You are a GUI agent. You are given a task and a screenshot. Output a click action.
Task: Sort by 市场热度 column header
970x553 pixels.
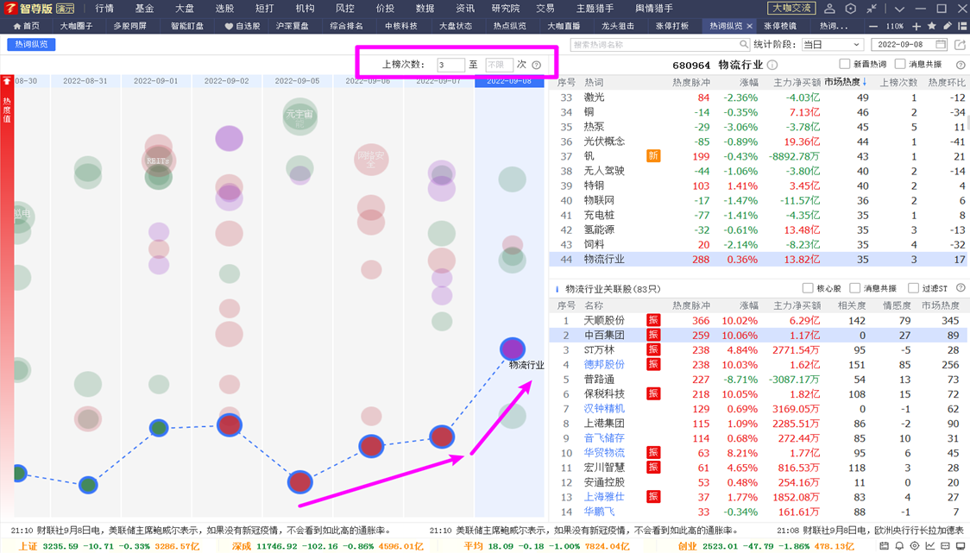[x=844, y=82]
